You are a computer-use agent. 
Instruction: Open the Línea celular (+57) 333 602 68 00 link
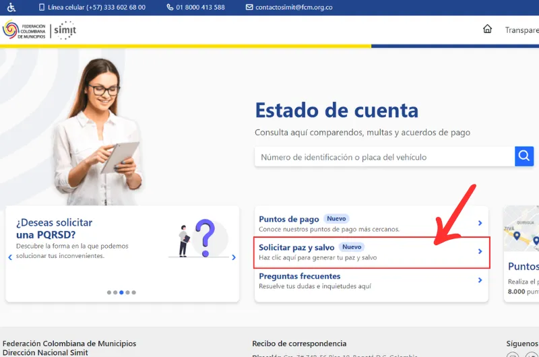click(x=96, y=7)
